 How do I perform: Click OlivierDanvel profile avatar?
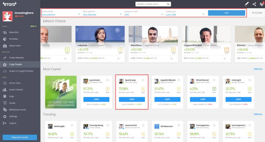pos(192,81)
